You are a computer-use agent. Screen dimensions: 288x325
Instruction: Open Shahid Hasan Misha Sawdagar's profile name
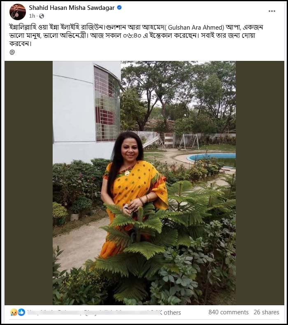point(72,8)
